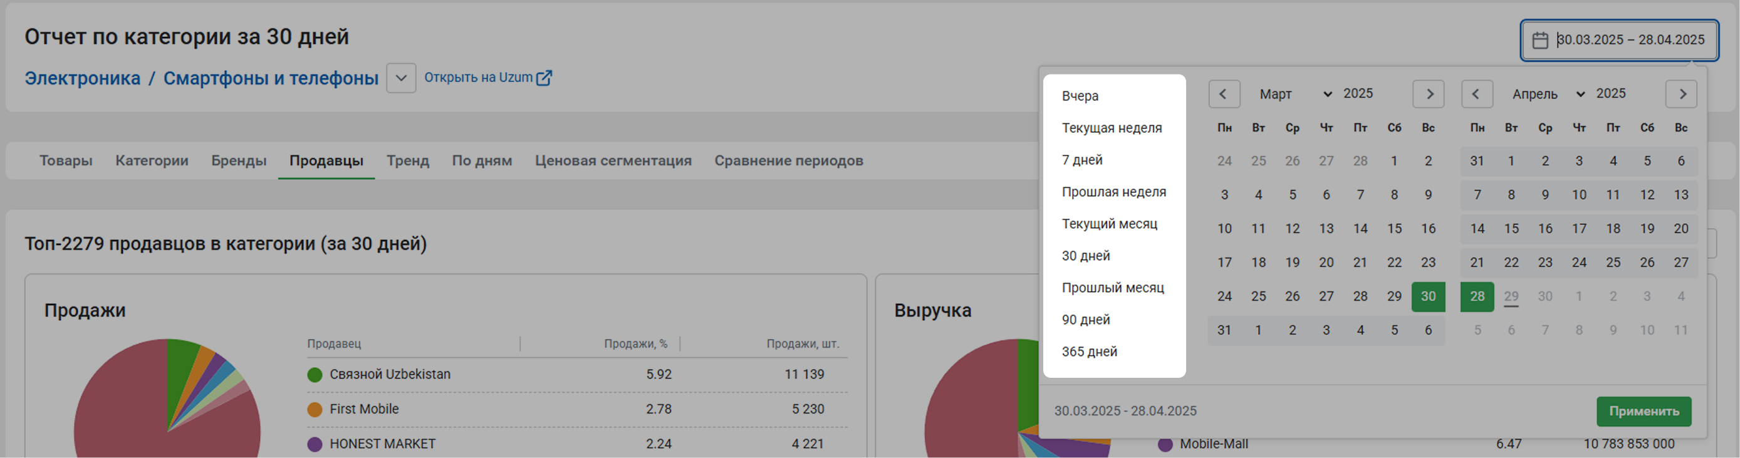This screenshot has width=1740, height=458.
Task: Switch to Ценовая сегментация tab
Action: [613, 161]
